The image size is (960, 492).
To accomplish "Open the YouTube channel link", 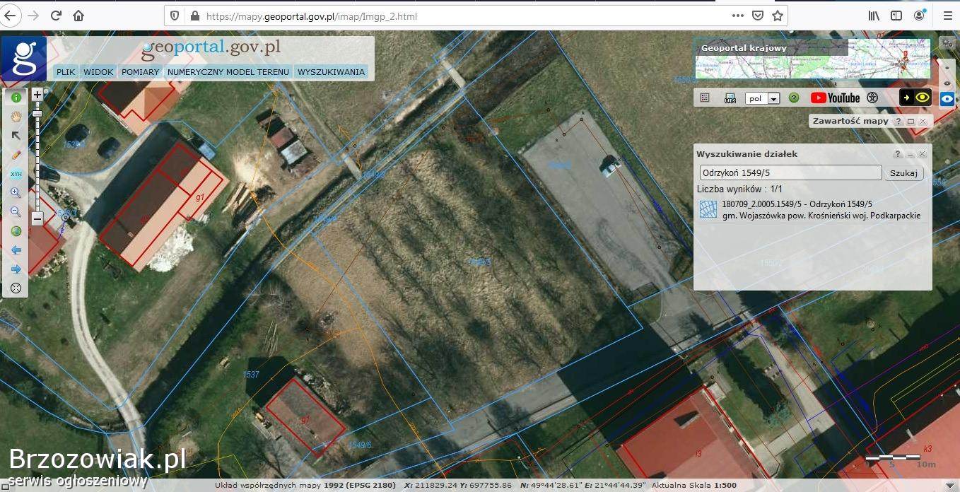I will coord(835,98).
